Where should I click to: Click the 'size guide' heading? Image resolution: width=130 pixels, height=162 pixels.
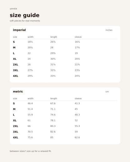click(x=25, y=15)
